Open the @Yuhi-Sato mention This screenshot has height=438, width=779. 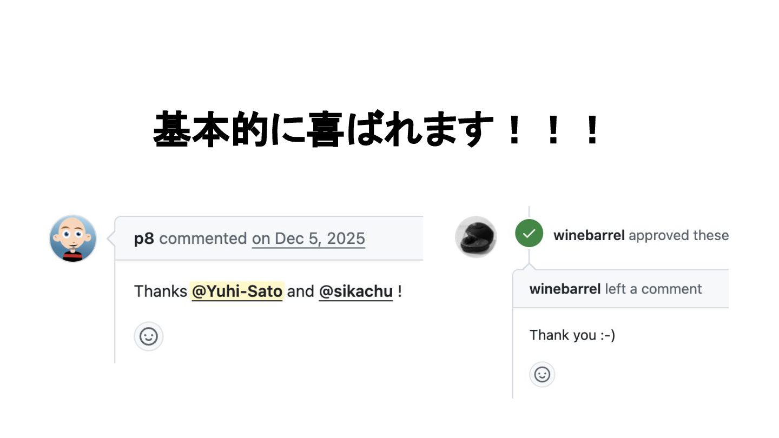pyautogui.click(x=237, y=291)
